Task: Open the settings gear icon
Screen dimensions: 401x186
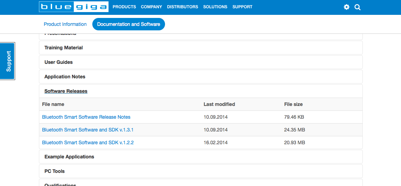Action: [347, 7]
